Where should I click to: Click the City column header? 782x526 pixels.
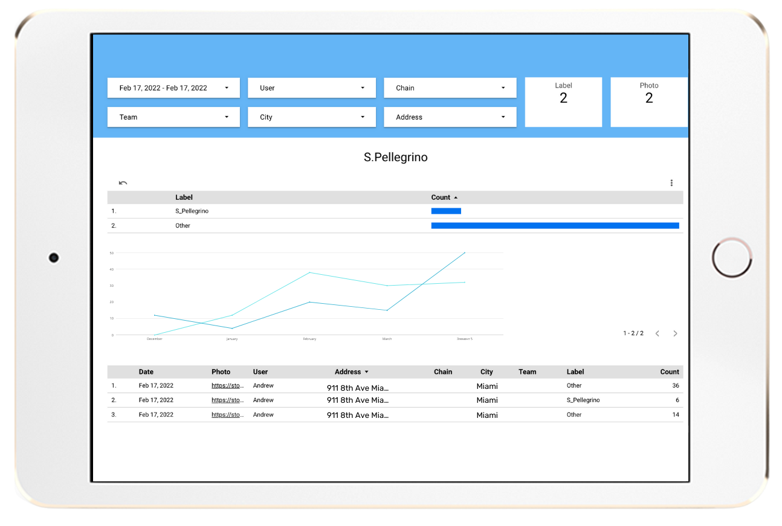[x=487, y=372]
